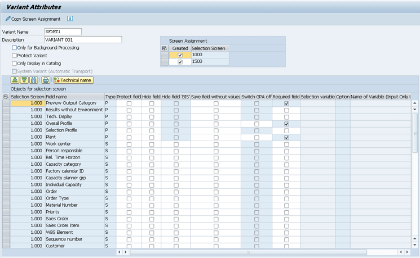Sort table in descending order
Screen dimensions: 420x258
(24, 80)
